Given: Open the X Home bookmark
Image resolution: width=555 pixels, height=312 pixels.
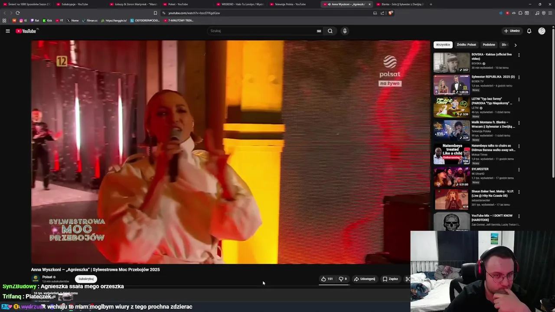Looking at the screenshot, I should 73,20.
